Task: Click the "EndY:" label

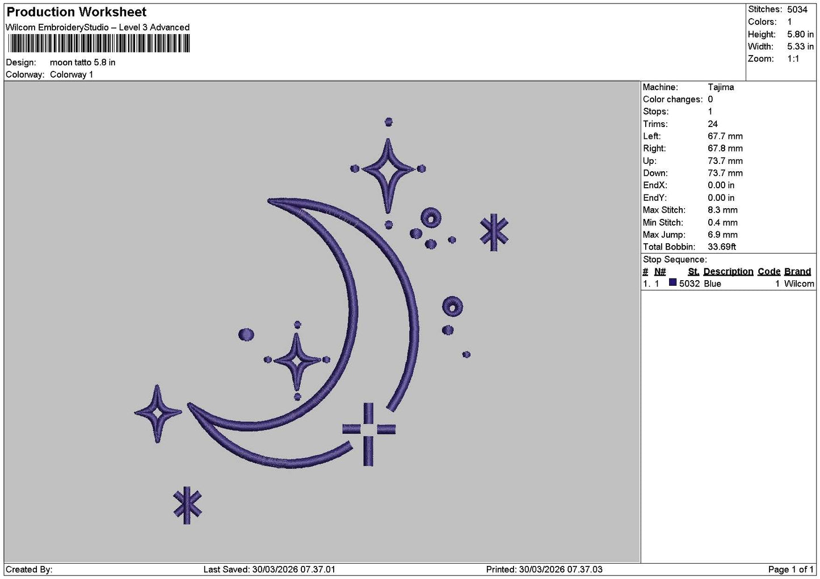Action: 654,198
